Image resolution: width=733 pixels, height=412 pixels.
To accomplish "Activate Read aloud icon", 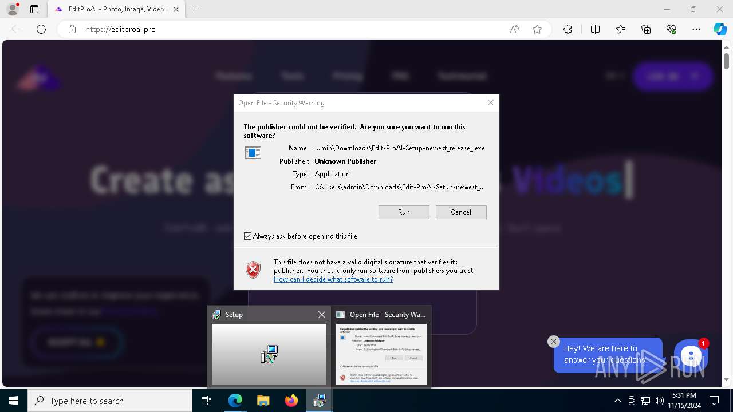I will pos(514,29).
